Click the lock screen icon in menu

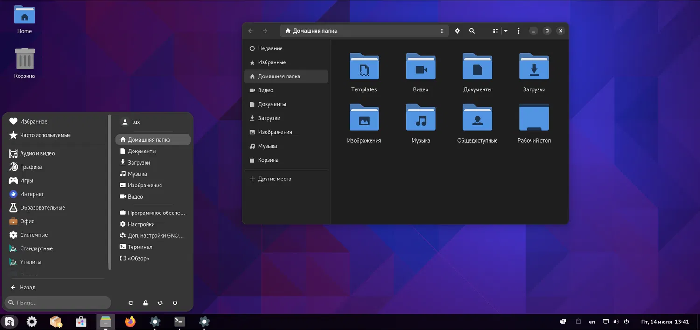tap(146, 303)
